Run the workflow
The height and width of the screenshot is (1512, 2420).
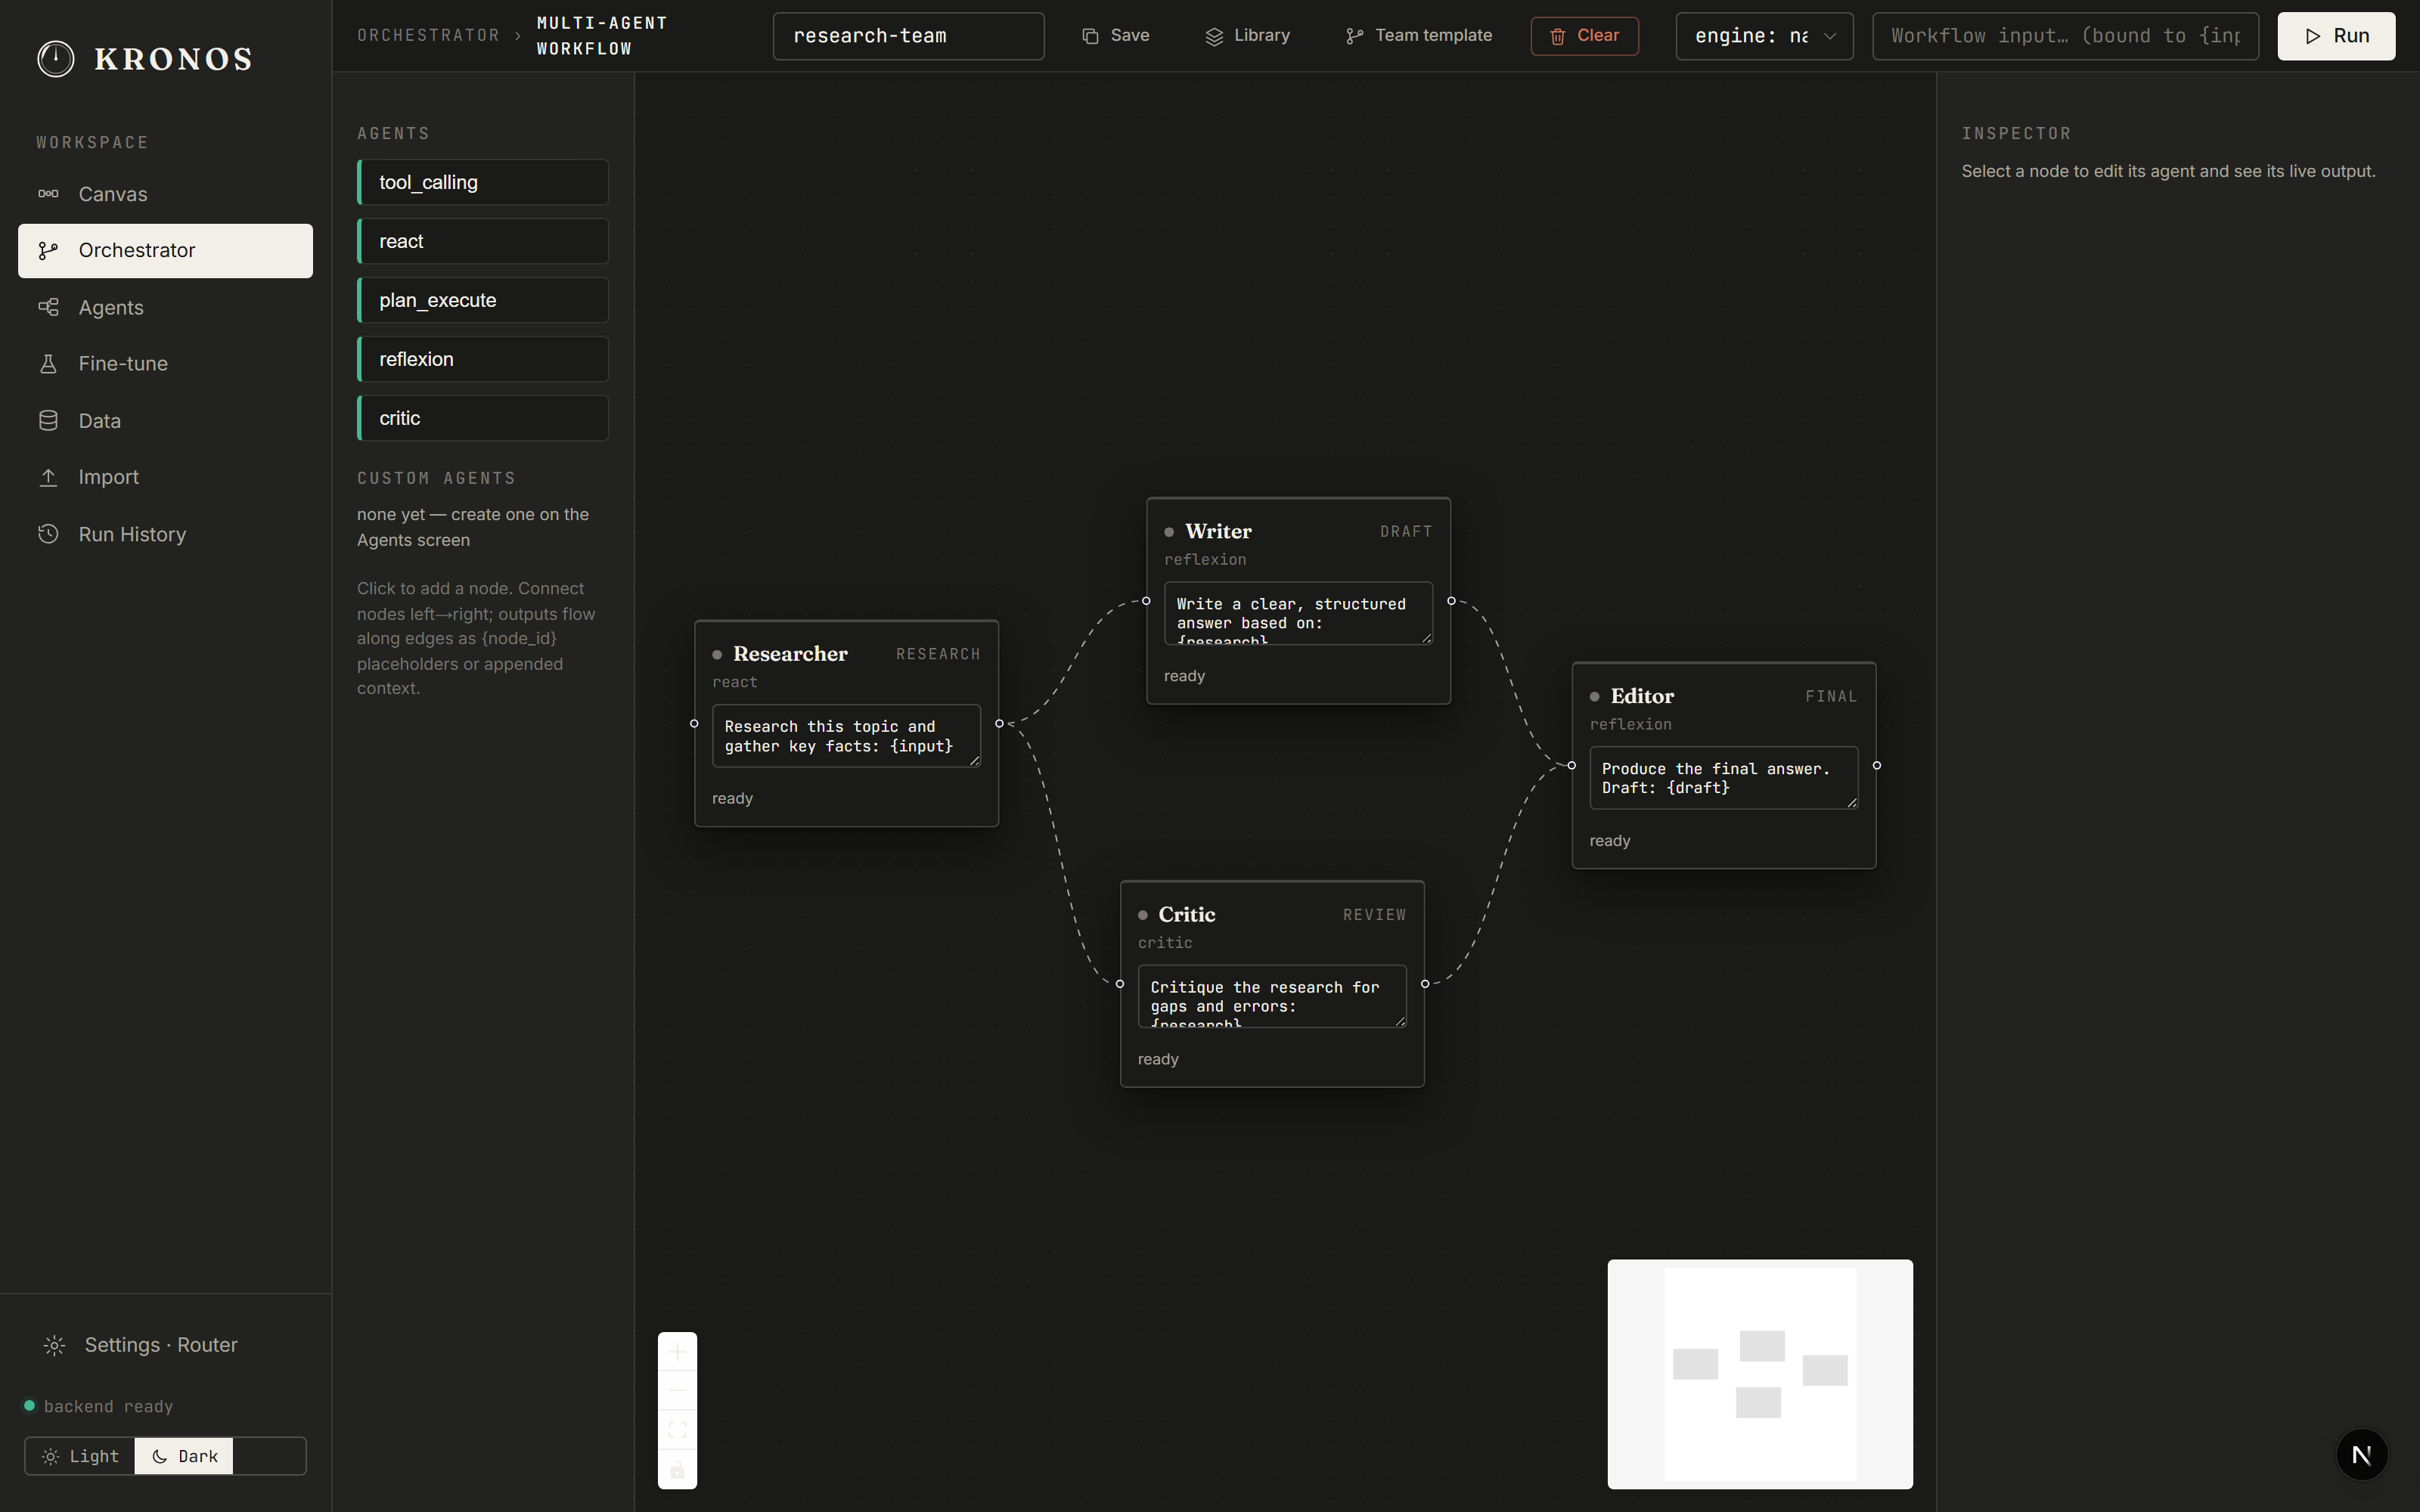click(x=2336, y=36)
